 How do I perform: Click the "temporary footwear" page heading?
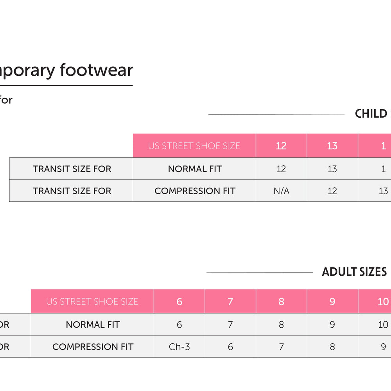click(x=66, y=71)
